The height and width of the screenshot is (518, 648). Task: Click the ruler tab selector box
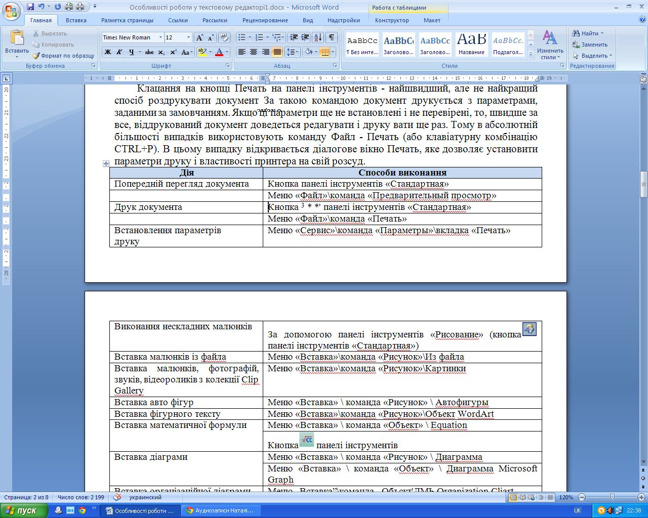tap(6, 78)
